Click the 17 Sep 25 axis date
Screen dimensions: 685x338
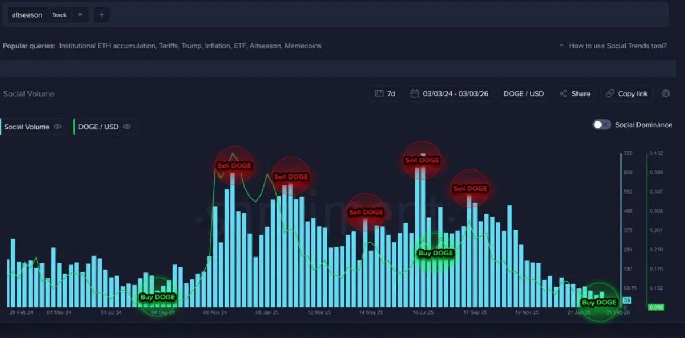[475, 313]
